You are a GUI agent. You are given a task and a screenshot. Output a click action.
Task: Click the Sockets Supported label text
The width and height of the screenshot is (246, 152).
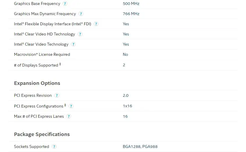tap(31, 146)
